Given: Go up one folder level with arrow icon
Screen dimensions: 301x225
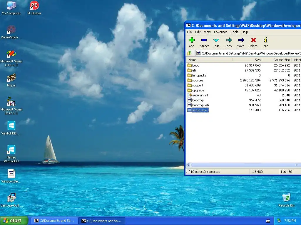Looking at the screenshot, I should point(190,53).
